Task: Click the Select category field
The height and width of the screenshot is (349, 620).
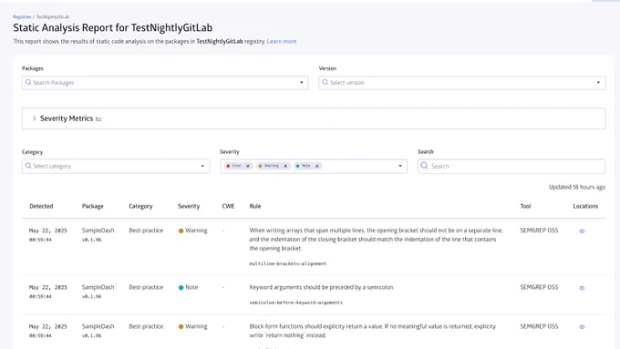Action: 116,166
